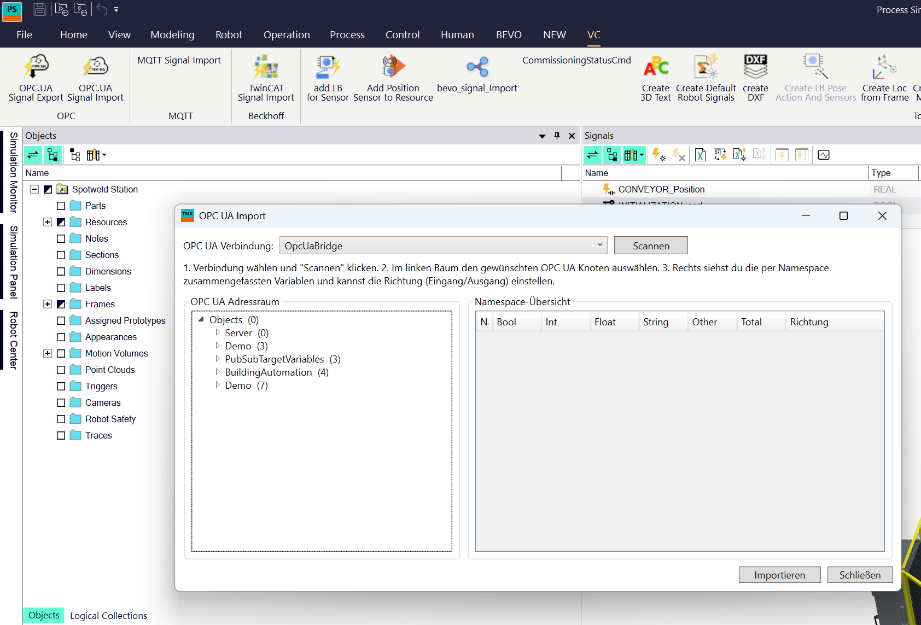Click MQTT Signal Import command
Image resolution: width=921 pixels, height=625 pixels.
tap(179, 60)
